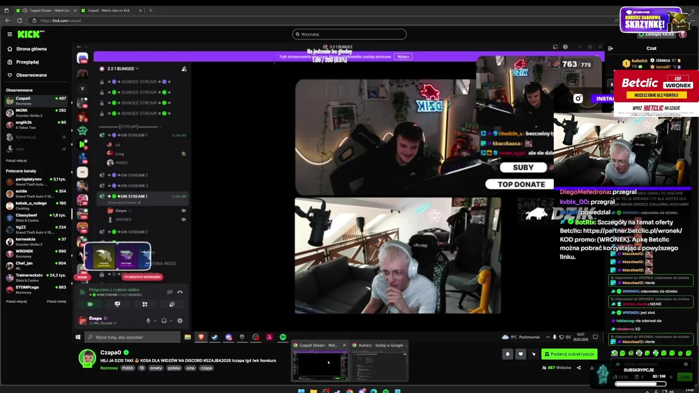Click the czapa tag

click(206, 368)
